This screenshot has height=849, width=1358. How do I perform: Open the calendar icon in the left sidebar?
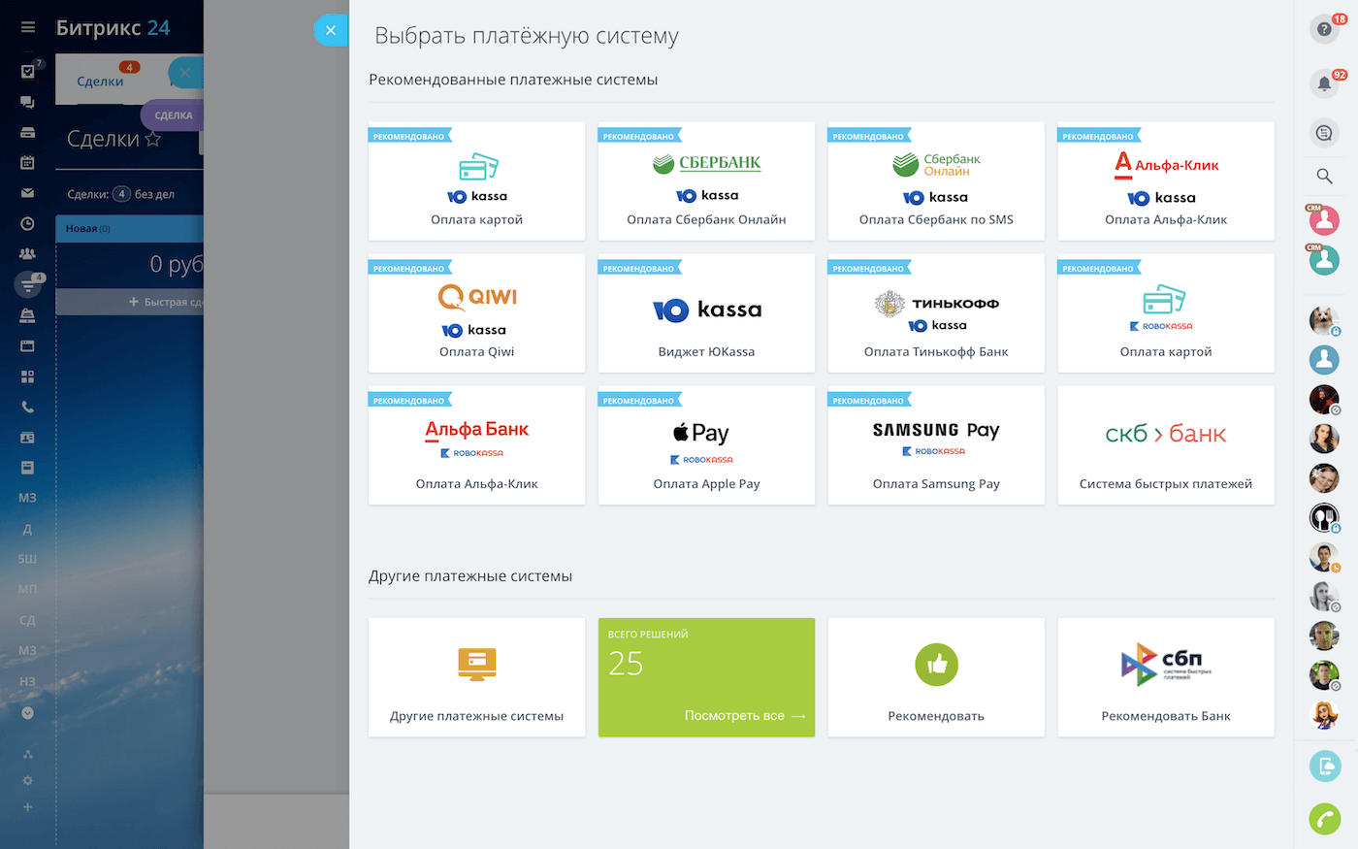pyautogui.click(x=28, y=163)
